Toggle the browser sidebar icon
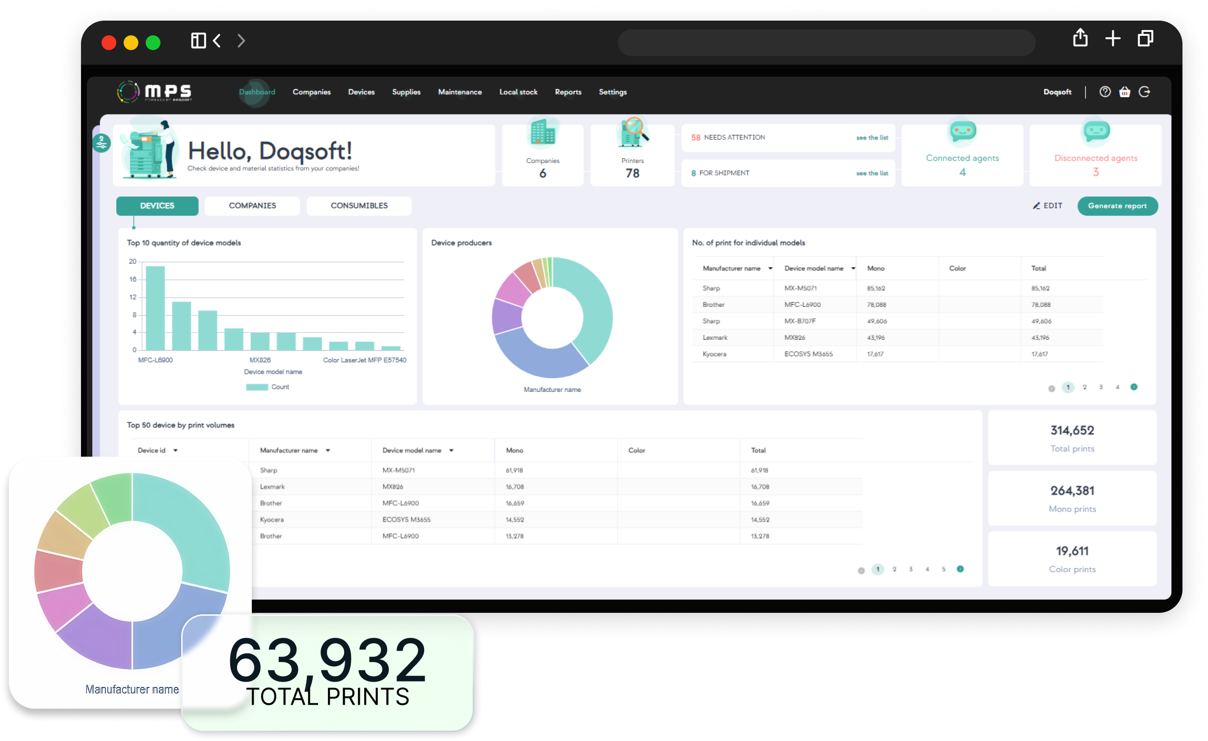Viewport: 1208px width, 741px height. coord(198,41)
